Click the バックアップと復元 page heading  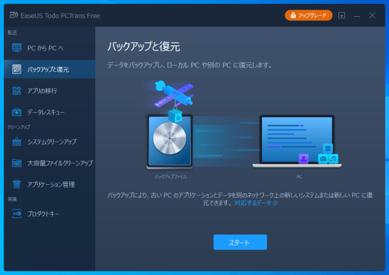click(x=144, y=47)
